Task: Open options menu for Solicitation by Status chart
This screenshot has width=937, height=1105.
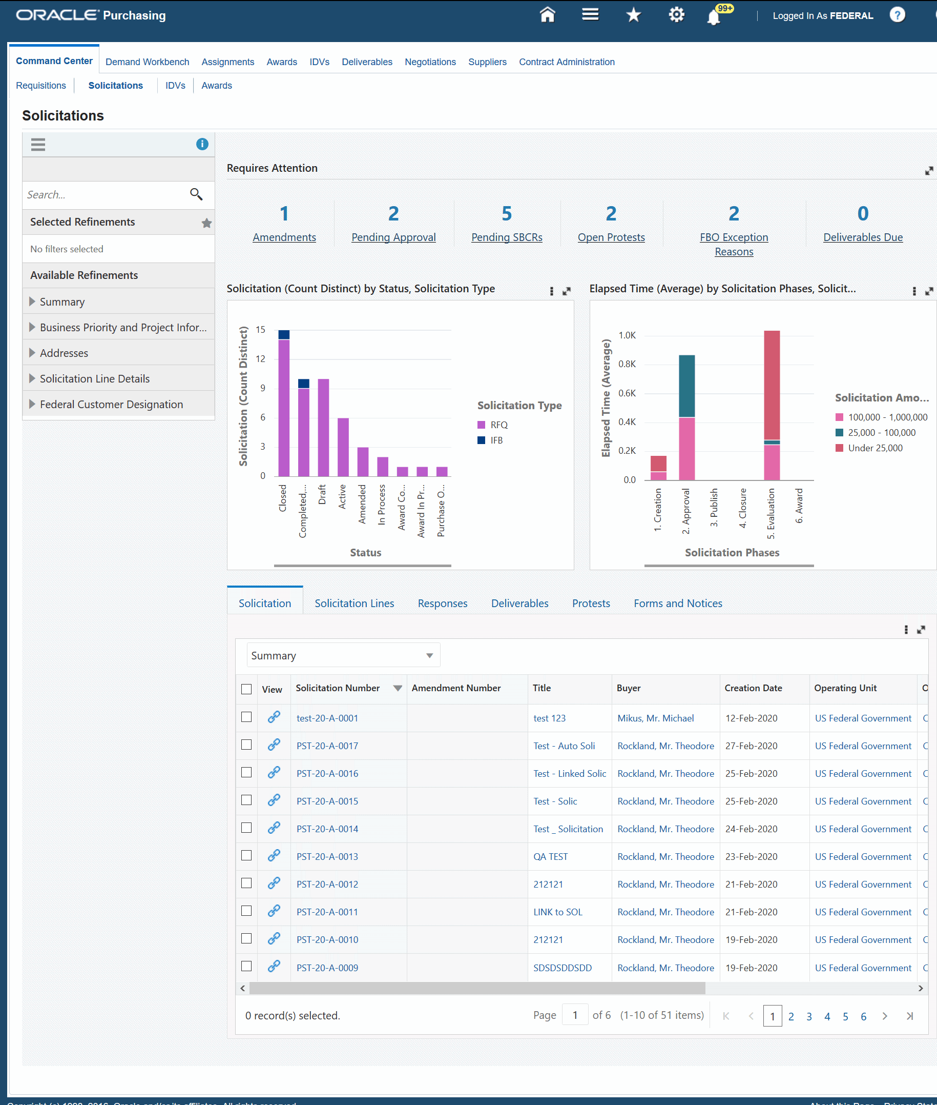Action: 551,291
